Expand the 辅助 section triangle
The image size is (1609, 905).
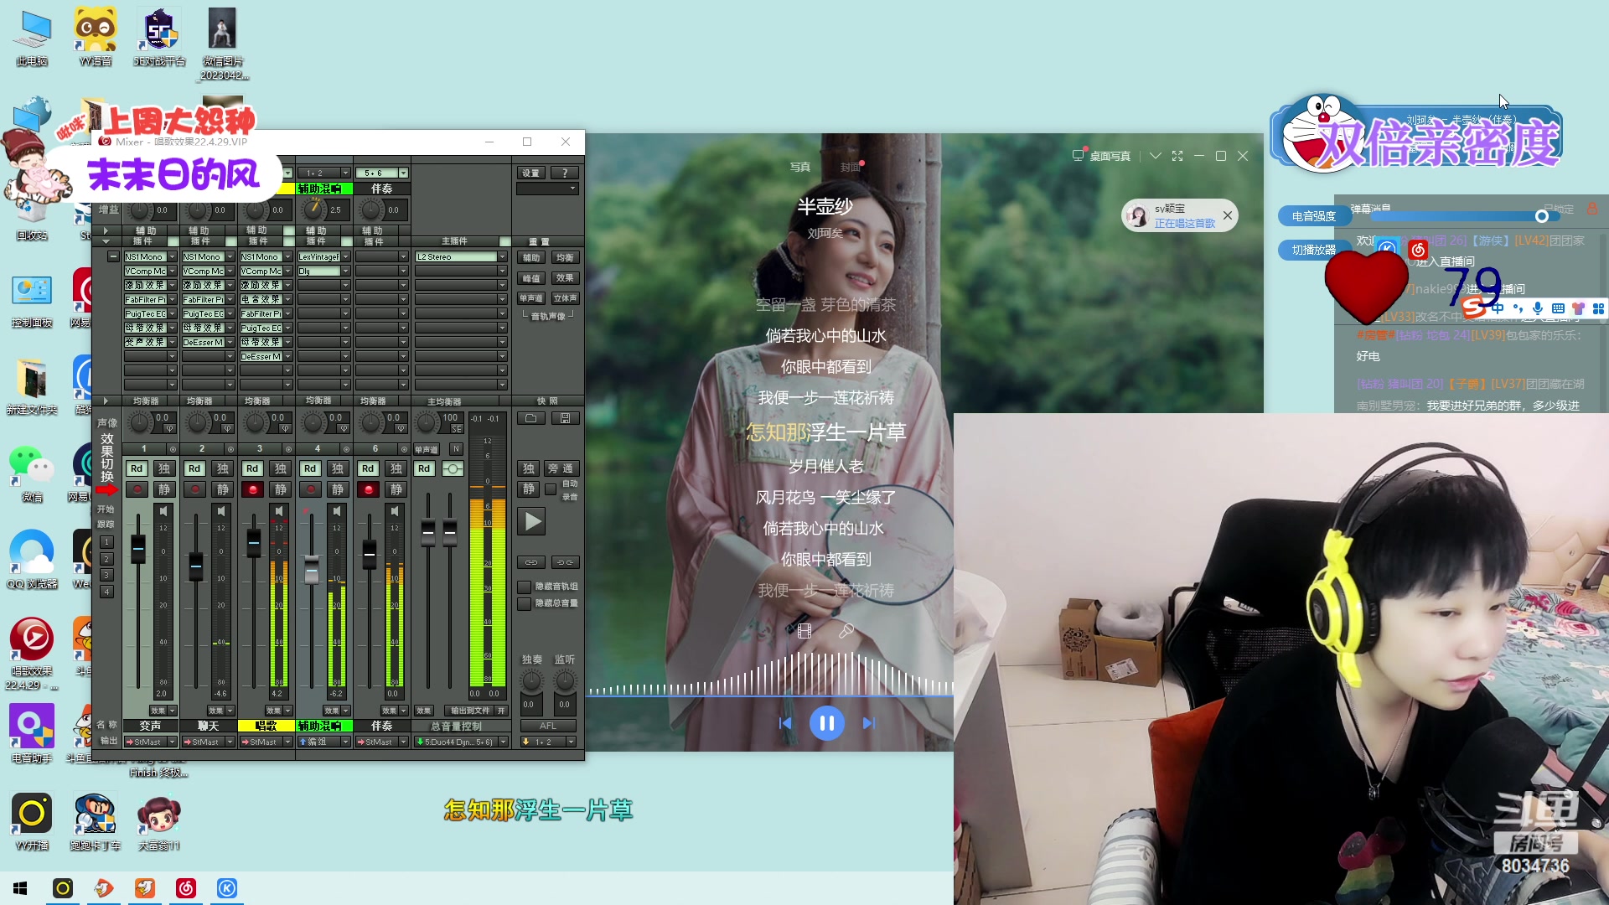[106, 230]
